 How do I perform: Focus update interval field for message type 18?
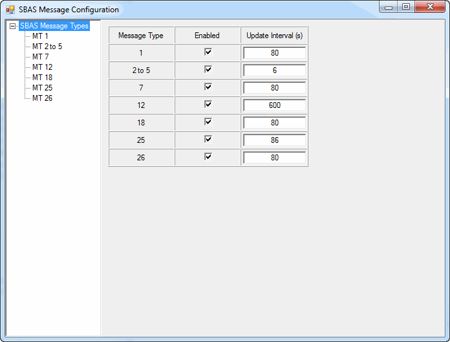point(274,123)
